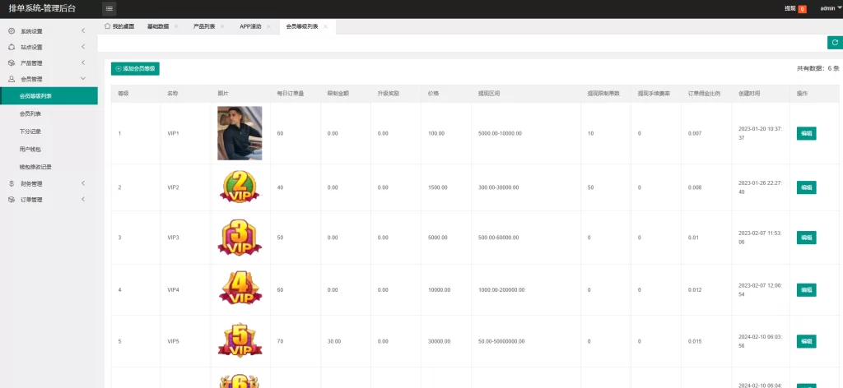This screenshot has width=843, height=388.
Task: Click the 会员管理 person icon in sidebar
Action: coord(12,79)
